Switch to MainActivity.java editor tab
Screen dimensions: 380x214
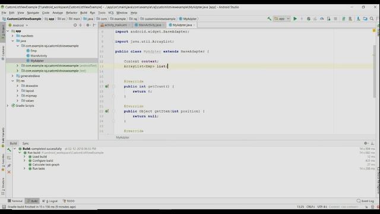pos(150,25)
